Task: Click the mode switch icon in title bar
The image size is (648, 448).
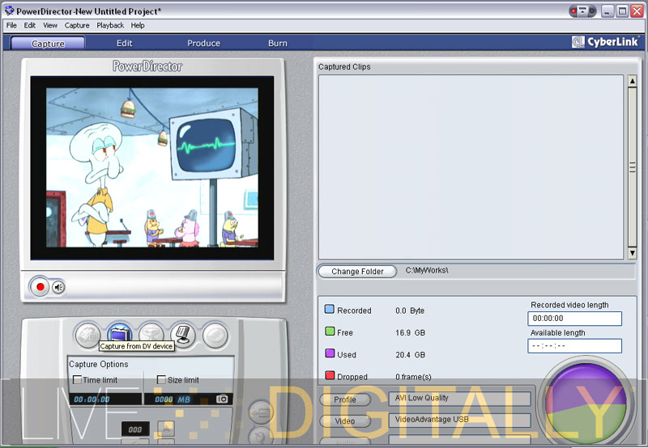Action: [x=582, y=11]
